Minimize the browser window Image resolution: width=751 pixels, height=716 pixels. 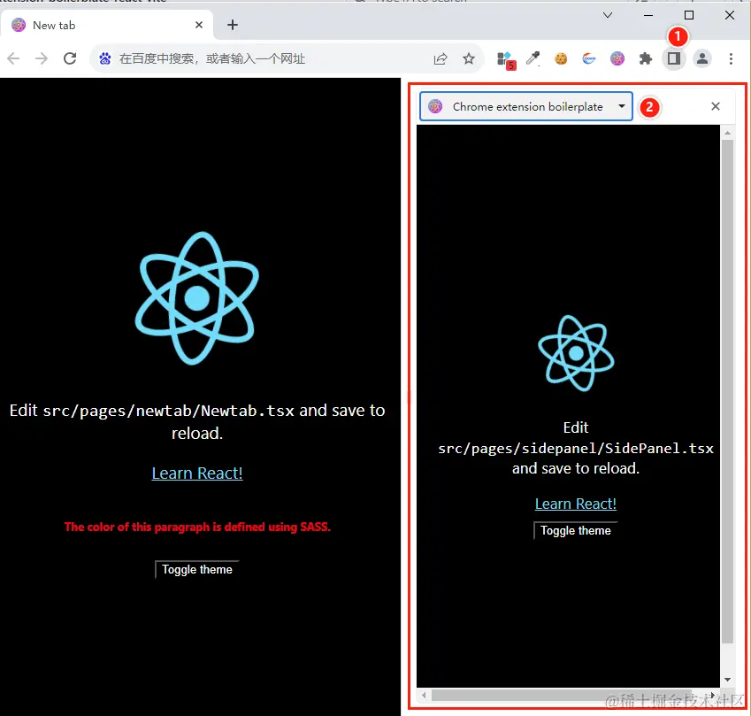(648, 15)
